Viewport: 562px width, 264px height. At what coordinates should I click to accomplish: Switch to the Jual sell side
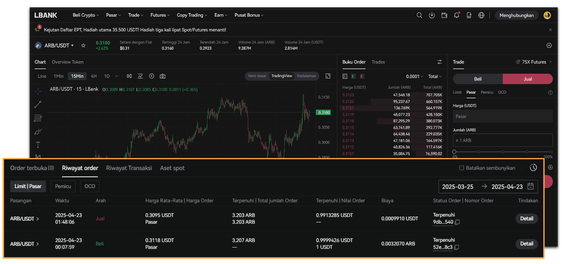tap(528, 79)
